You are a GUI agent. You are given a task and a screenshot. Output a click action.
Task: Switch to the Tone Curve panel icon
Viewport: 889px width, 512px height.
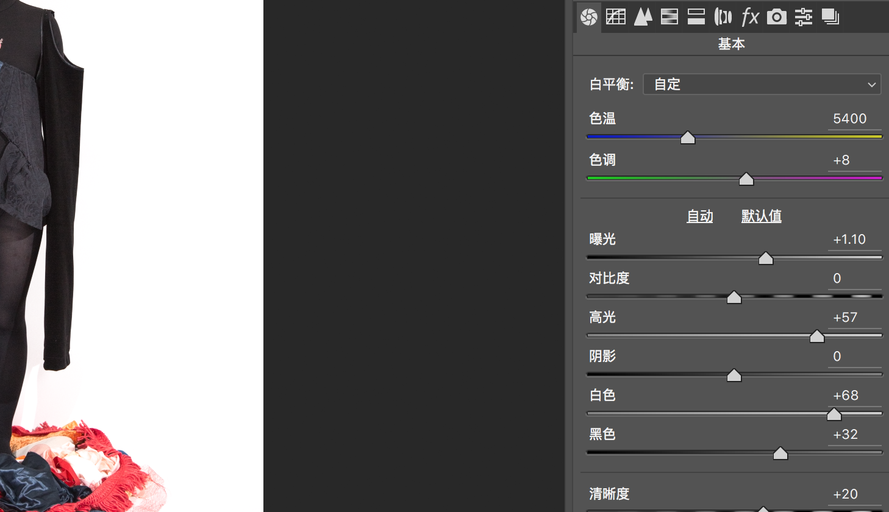tap(616, 17)
